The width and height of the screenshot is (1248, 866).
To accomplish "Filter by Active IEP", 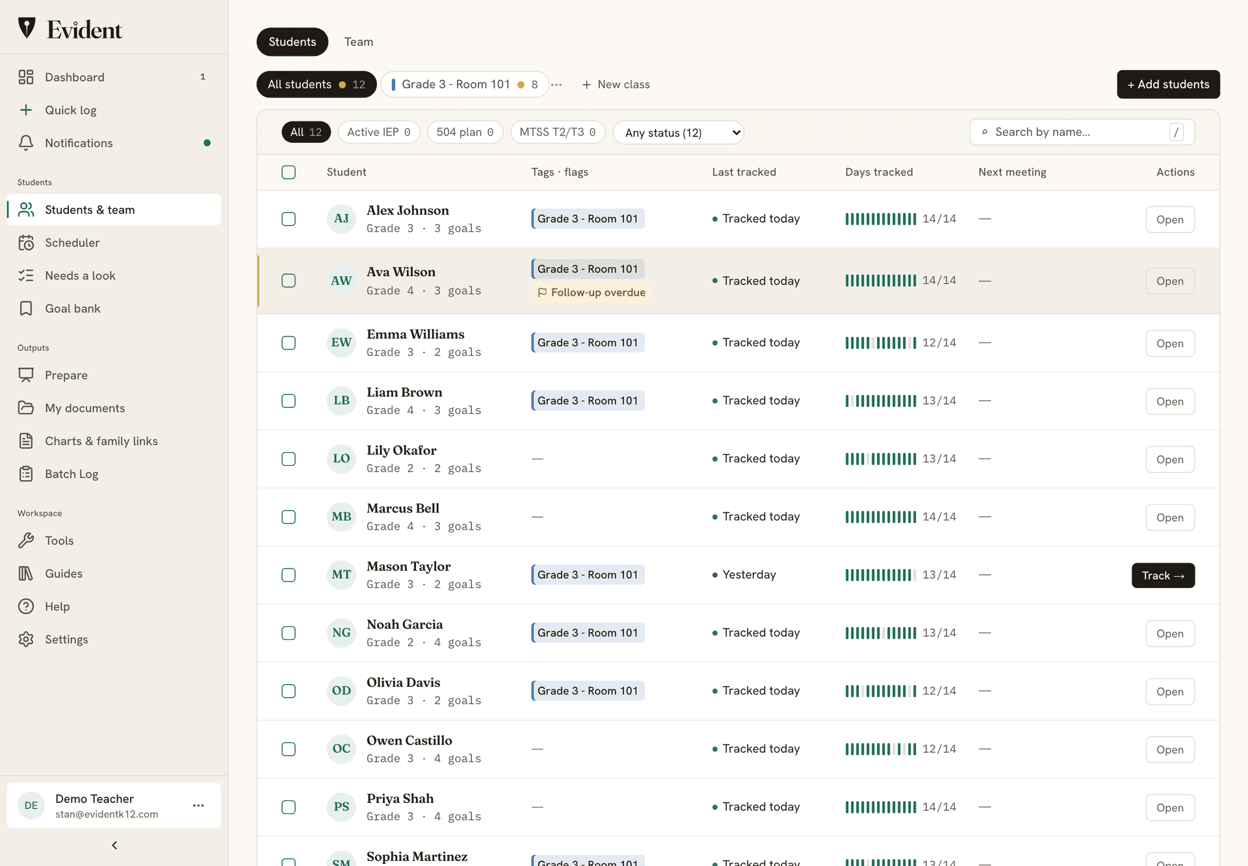I will click(379, 132).
